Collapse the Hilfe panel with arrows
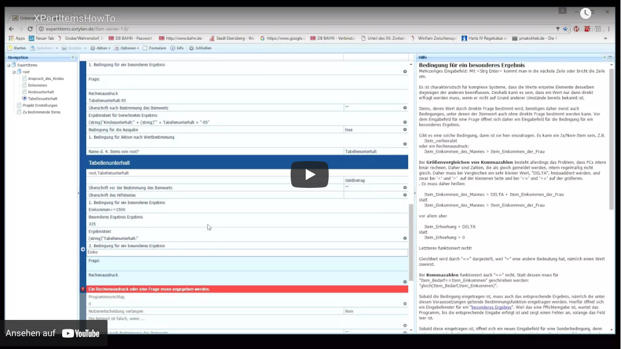This screenshot has width=621, height=349. (x=604, y=57)
